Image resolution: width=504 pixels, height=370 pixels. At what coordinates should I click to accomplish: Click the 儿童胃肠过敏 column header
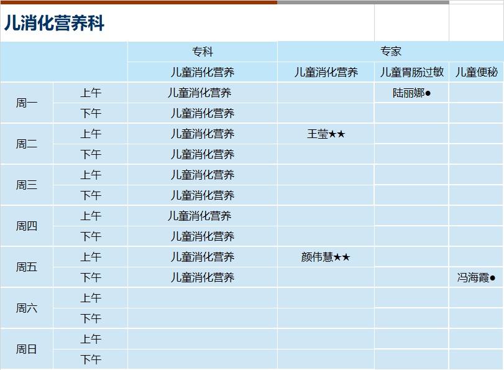coord(411,72)
